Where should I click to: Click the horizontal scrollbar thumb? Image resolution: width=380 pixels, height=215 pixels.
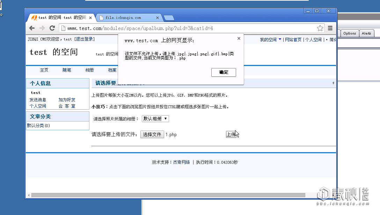168,195
